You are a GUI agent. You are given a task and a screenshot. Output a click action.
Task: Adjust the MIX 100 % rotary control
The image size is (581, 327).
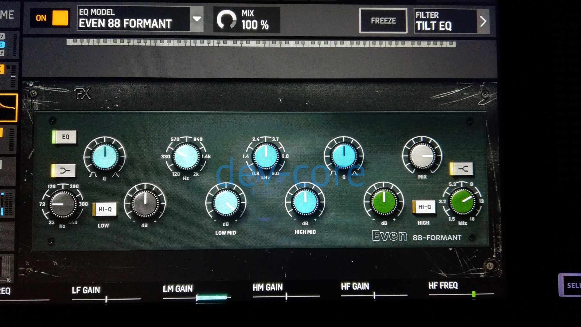pos(227,20)
